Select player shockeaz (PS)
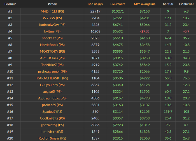The height and width of the screenshot is (141, 196). point(52,38)
